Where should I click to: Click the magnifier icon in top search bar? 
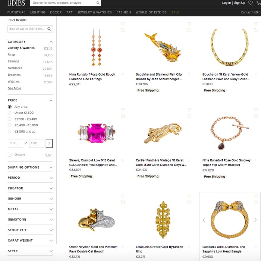pyautogui.click(x=98, y=3)
